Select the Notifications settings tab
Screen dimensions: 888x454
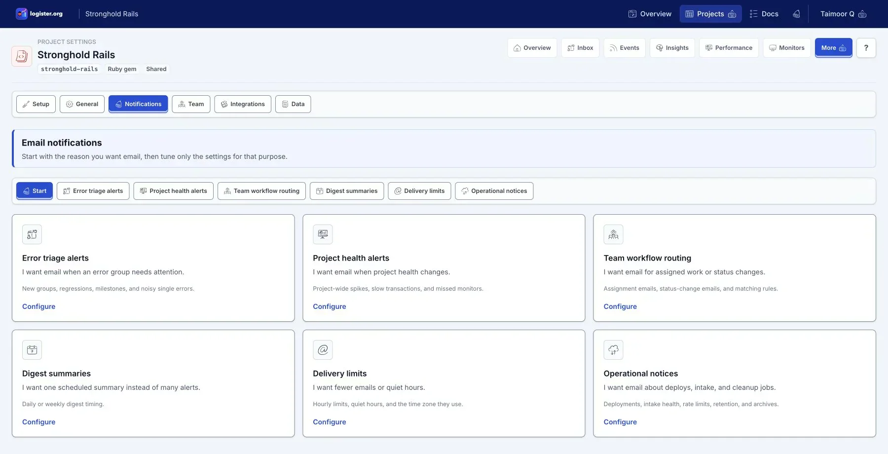[138, 104]
